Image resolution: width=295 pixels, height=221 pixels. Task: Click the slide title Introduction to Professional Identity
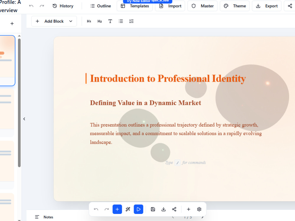point(168,79)
